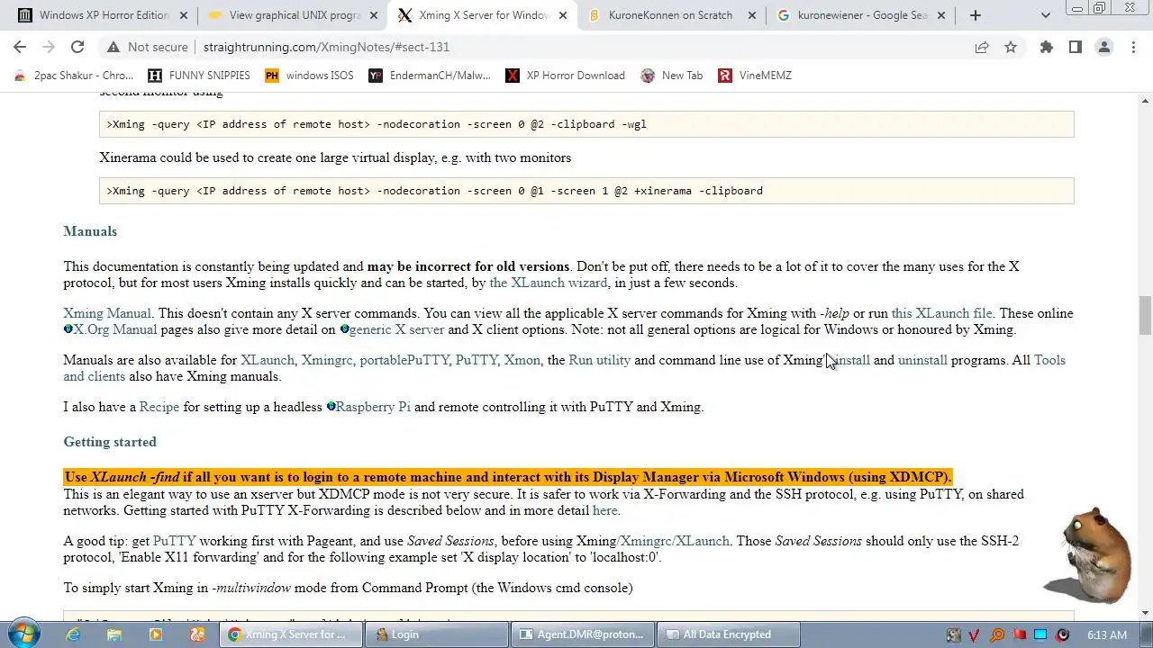Image resolution: width=1153 pixels, height=648 pixels.
Task: Share this page icon in address bar
Action: 982,47
